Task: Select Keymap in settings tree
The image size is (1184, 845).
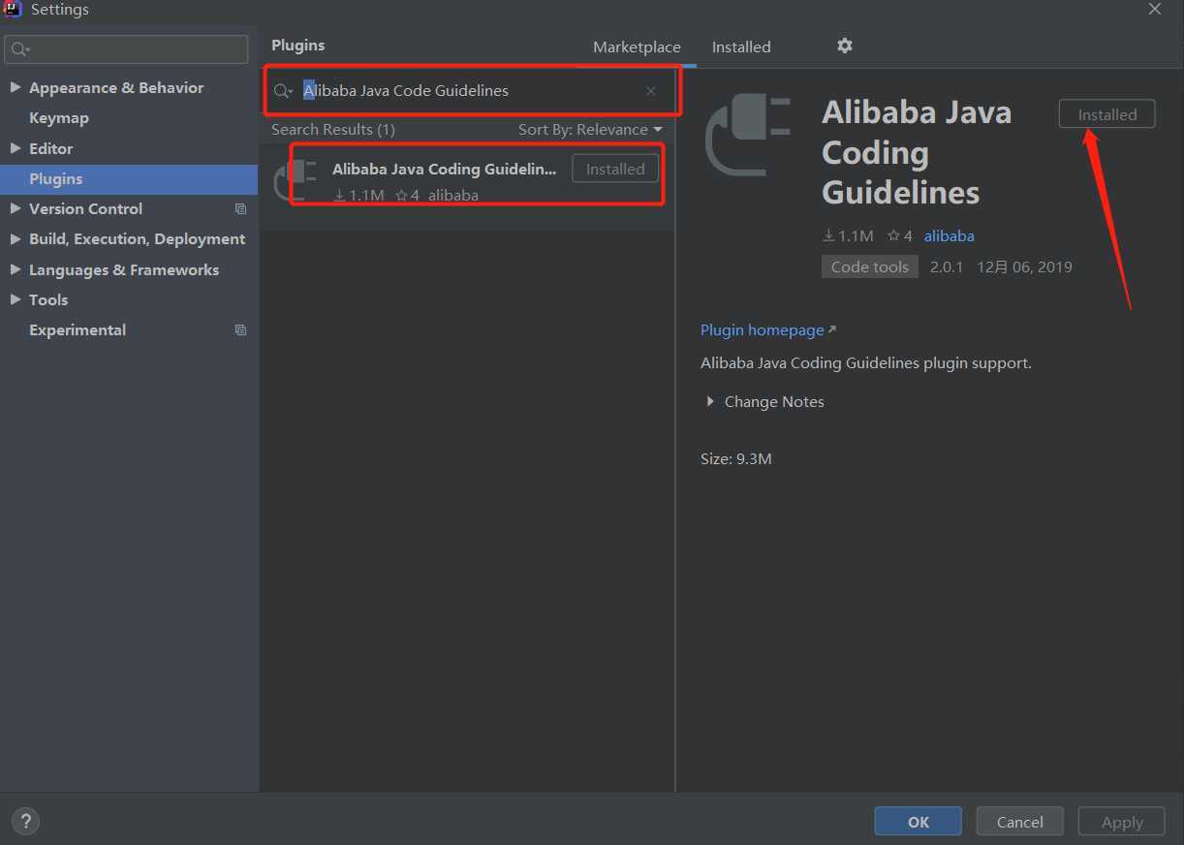Action: pos(59,118)
